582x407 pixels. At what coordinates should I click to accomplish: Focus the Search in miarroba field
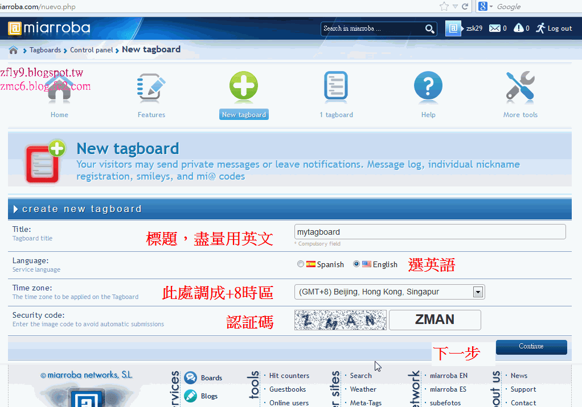[373, 28]
